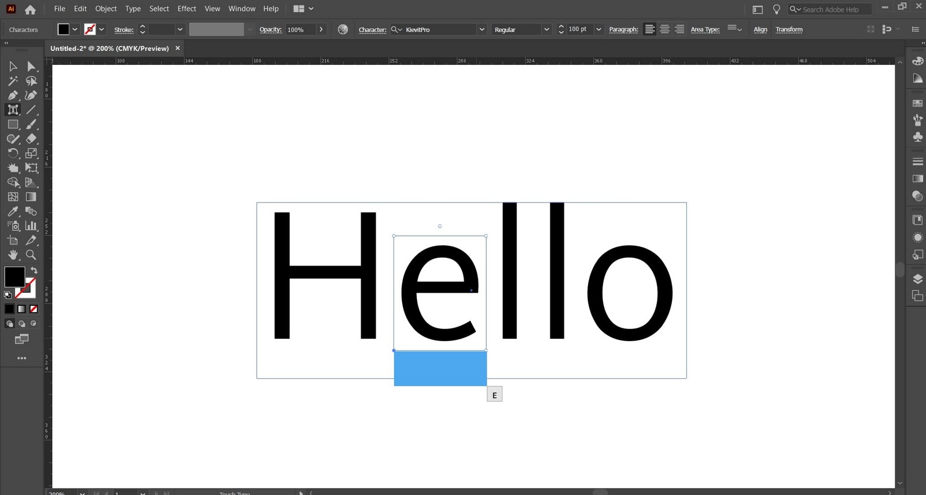The image size is (926, 495).
Task: Swap fill and stroke arrows
Action: click(34, 270)
